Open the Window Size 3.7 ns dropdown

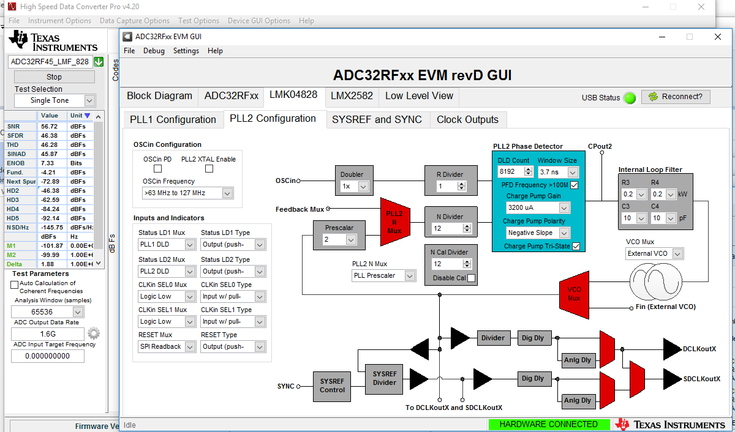[572, 173]
